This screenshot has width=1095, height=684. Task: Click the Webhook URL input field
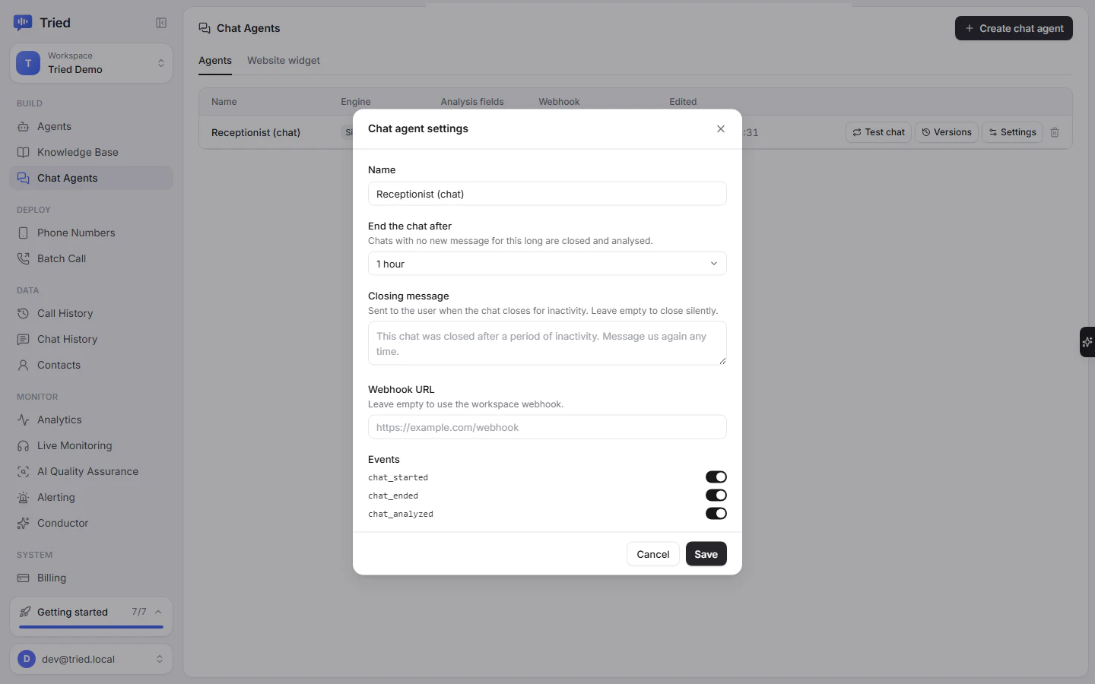(x=547, y=427)
